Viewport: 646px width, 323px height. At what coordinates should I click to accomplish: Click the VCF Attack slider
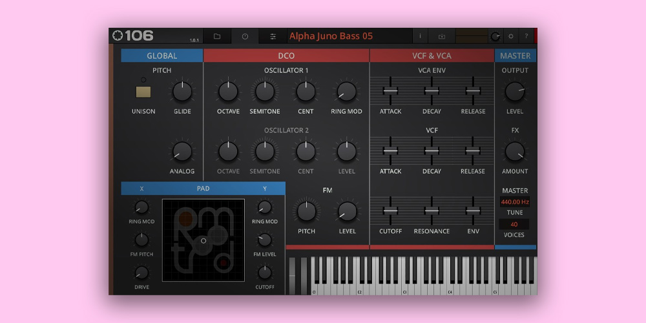(390, 151)
